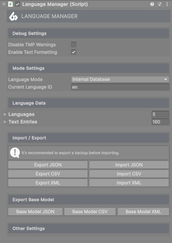The width and height of the screenshot is (172, 243).
Task: Click the warning info icon in help box
Action: tap(15, 153)
